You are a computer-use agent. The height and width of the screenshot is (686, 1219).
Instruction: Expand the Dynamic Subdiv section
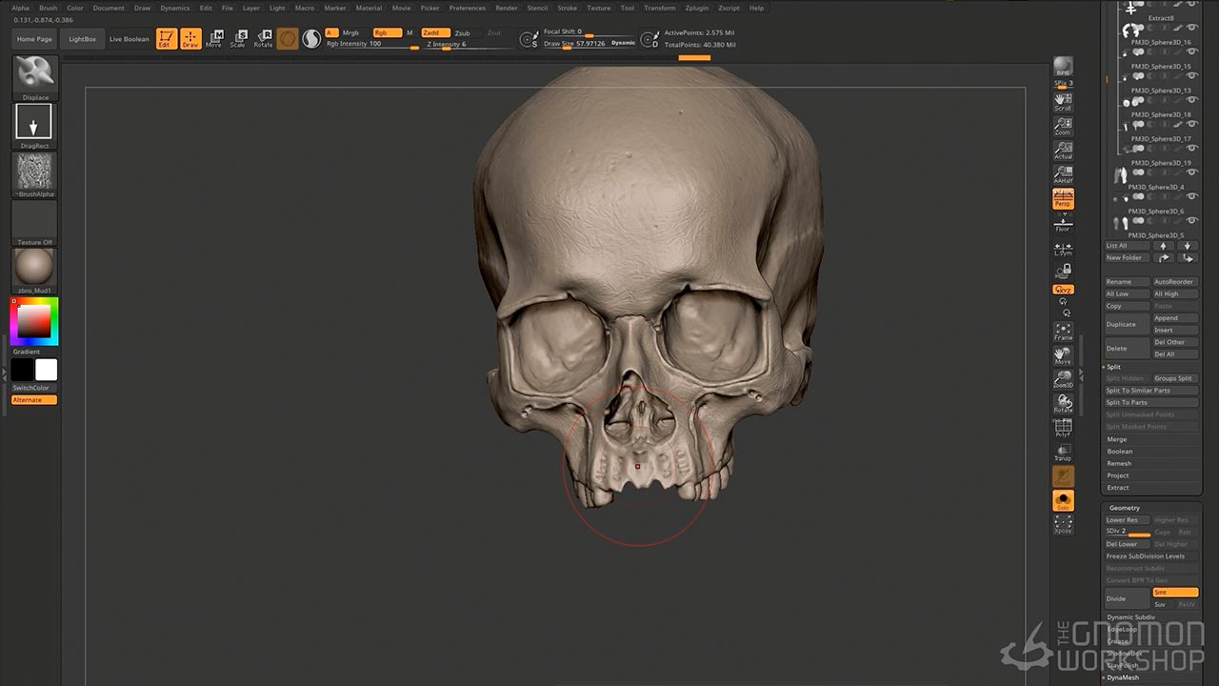click(x=1130, y=617)
